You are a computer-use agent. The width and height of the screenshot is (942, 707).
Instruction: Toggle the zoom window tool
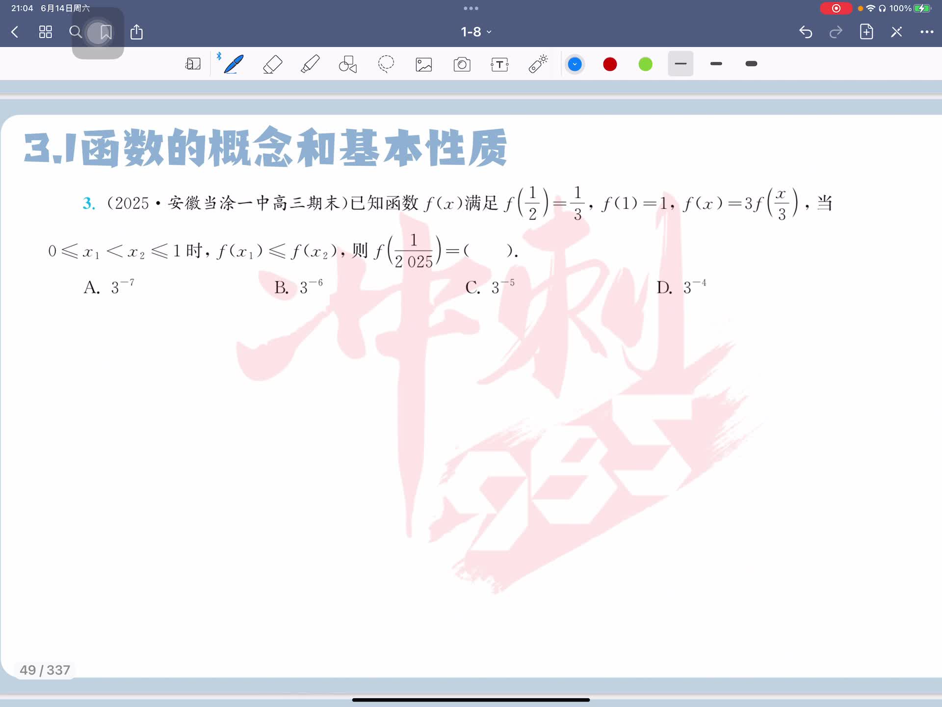(193, 64)
